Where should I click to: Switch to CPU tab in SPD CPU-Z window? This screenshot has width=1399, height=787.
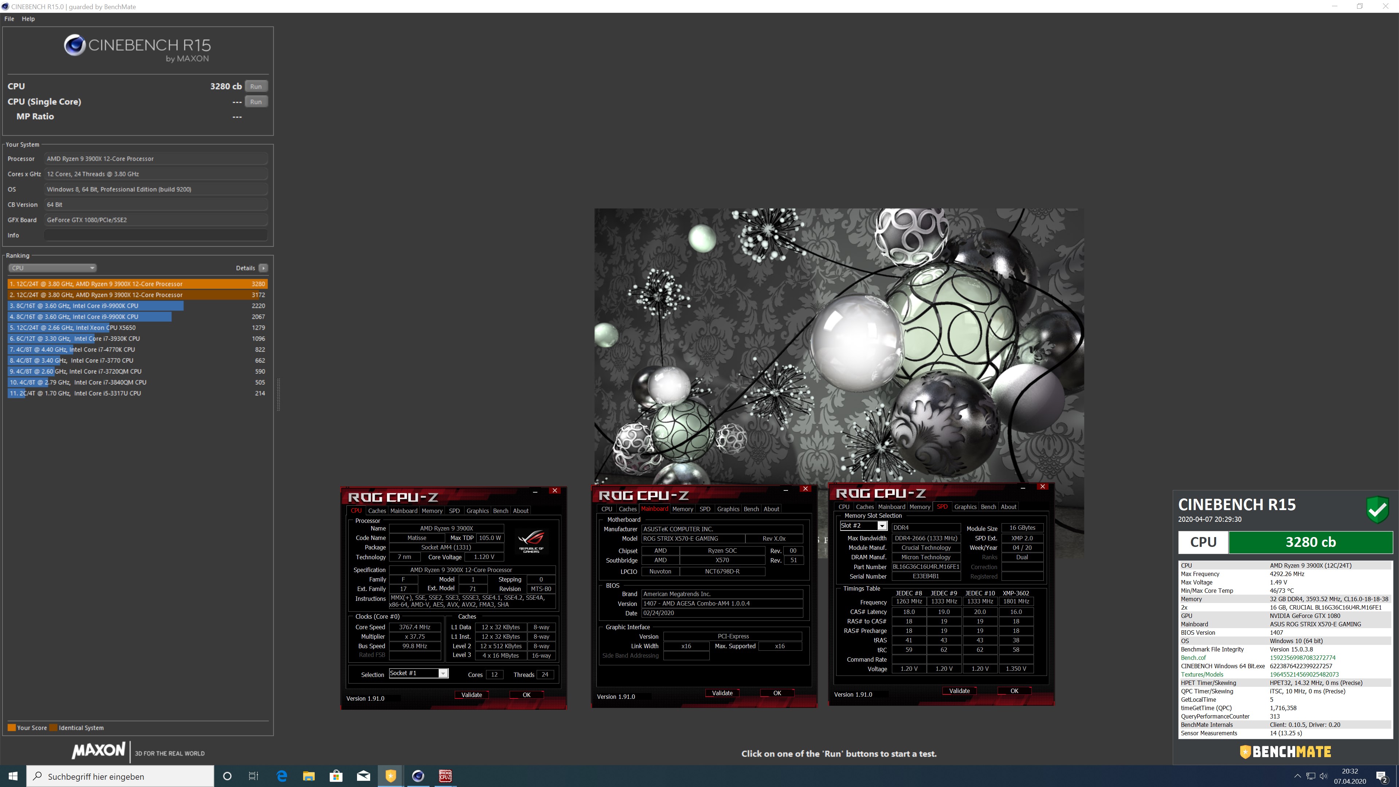point(843,507)
